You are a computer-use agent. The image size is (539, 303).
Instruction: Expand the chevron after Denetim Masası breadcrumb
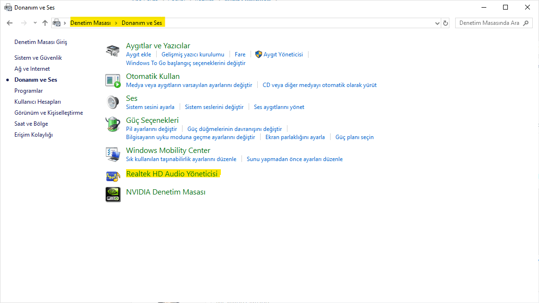tap(116, 23)
